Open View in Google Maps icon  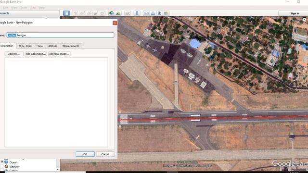(166, 13)
